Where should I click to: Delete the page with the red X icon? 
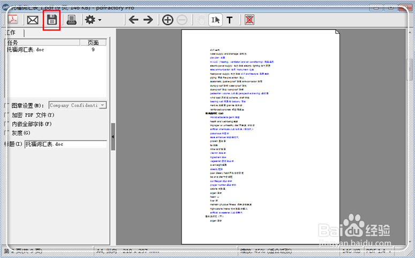(250, 20)
